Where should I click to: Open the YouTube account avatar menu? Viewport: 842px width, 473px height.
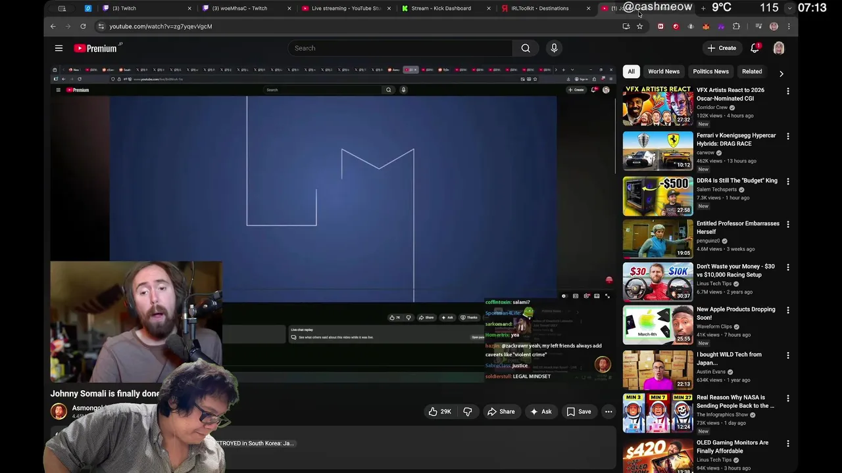[x=779, y=48]
